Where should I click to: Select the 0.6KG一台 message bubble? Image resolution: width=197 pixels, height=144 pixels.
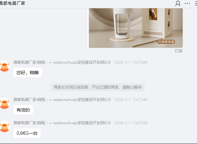(x=27, y=133)
